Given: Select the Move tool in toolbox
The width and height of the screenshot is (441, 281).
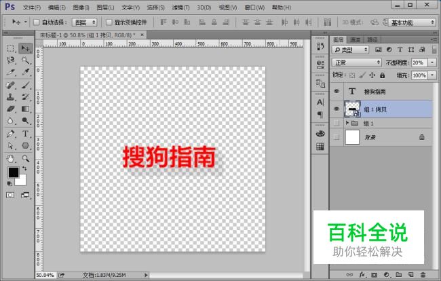Looking at the screenshot, I should [x=25, y=48].
